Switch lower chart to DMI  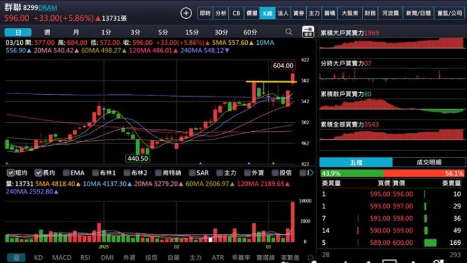tap(107, 257)
